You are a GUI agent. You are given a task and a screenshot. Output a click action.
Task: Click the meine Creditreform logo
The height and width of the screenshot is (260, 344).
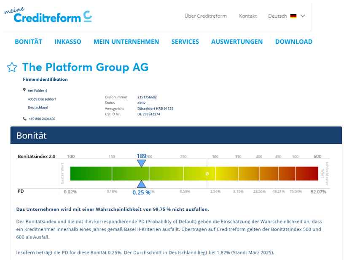pyautogui.click(x=48, y=15)
